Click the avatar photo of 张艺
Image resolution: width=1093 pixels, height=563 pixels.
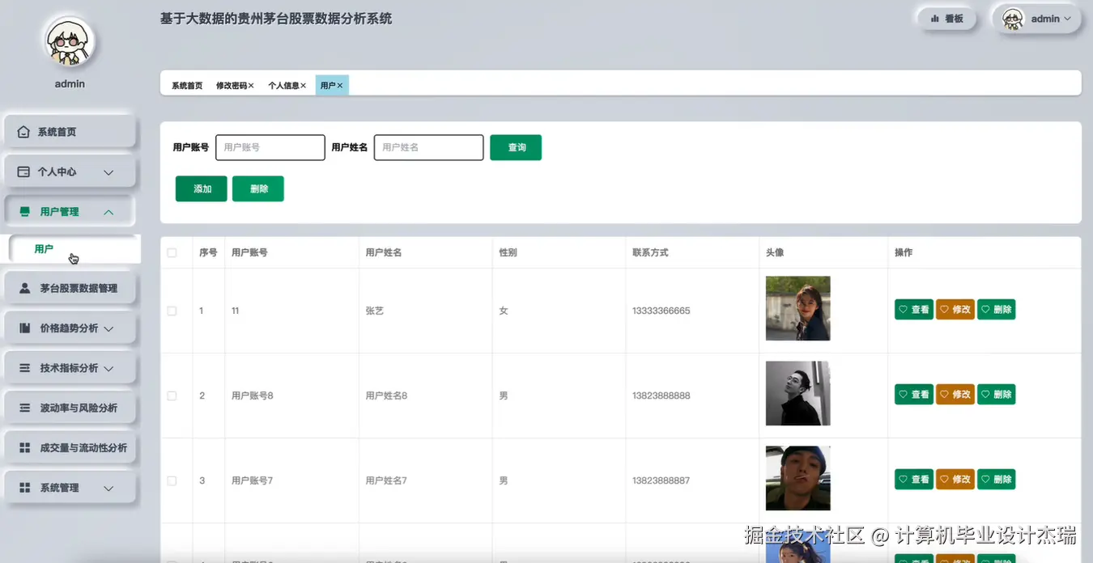coord(798,308)
